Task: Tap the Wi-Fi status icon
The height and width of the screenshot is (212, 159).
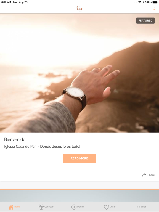Action: [139, 2]
